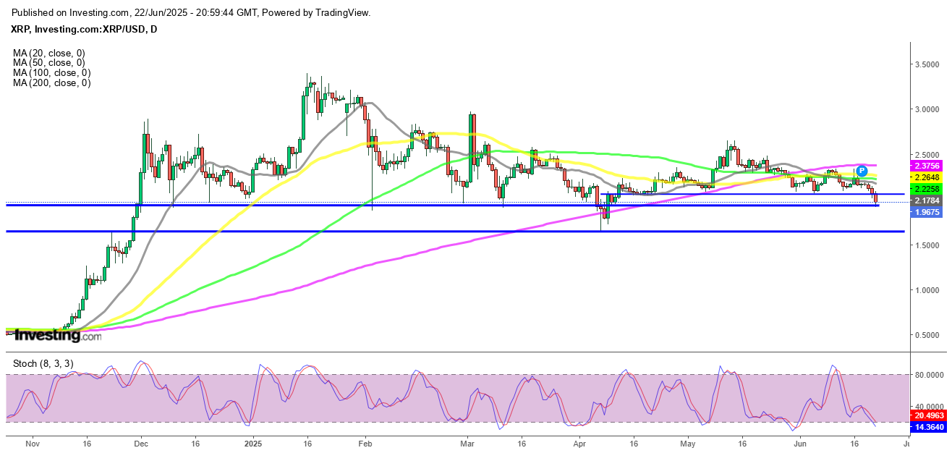The image size is (952, 453).
Task: Click the blue P marker on chart
Action: click(862, 171)
